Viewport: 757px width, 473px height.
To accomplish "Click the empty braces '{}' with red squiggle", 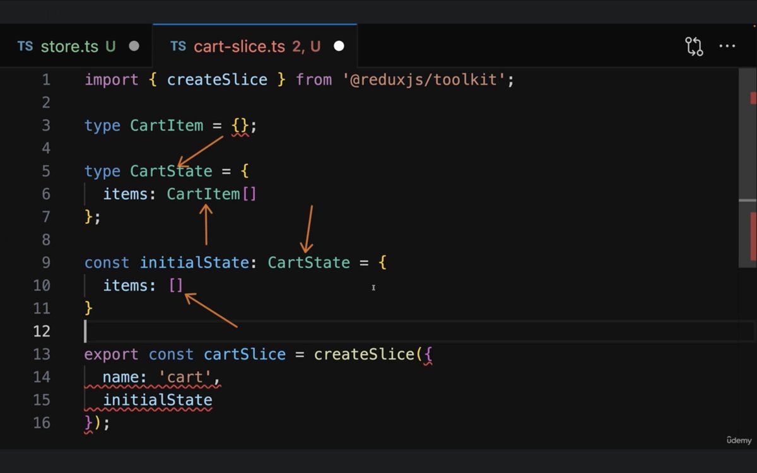I will tap(240, 126).
